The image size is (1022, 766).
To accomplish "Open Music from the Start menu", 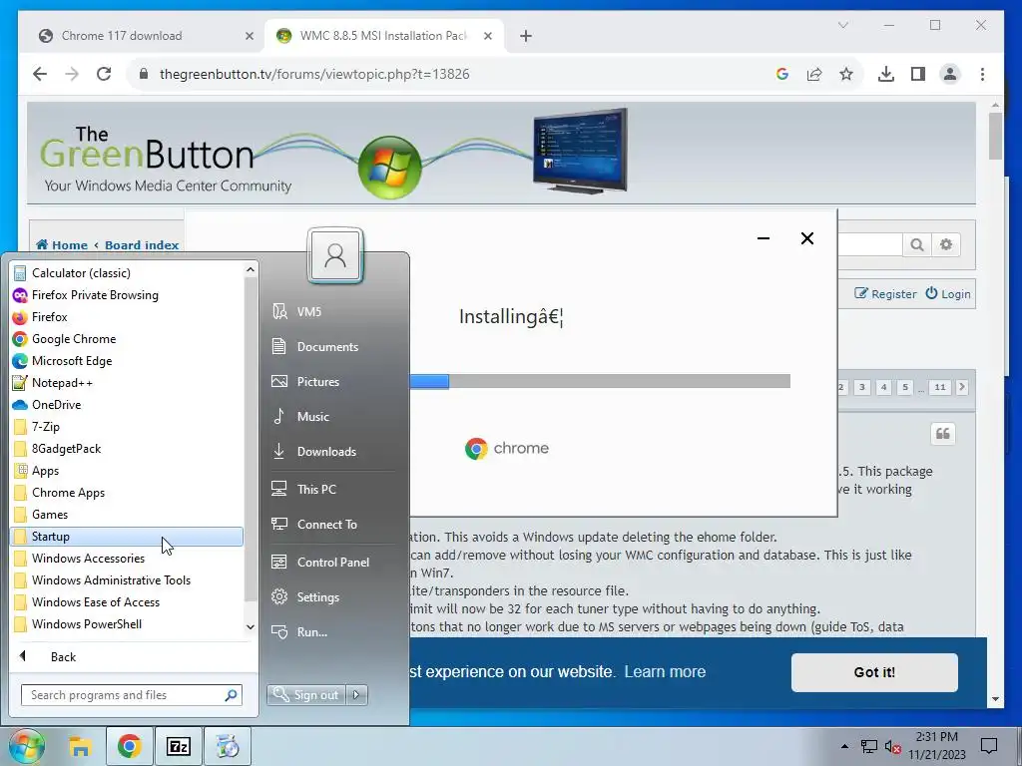I will [332, 416].
